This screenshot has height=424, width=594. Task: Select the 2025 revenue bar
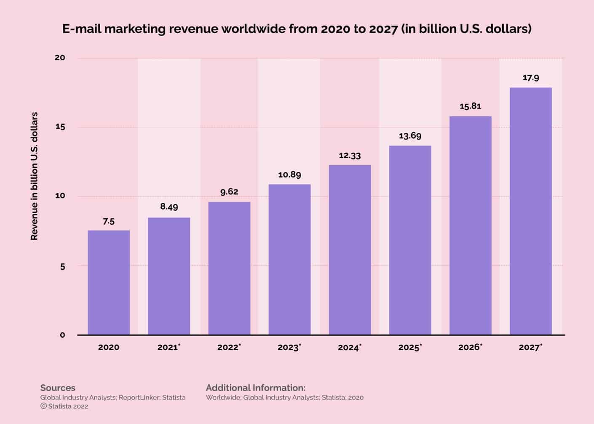pos(410,240)
